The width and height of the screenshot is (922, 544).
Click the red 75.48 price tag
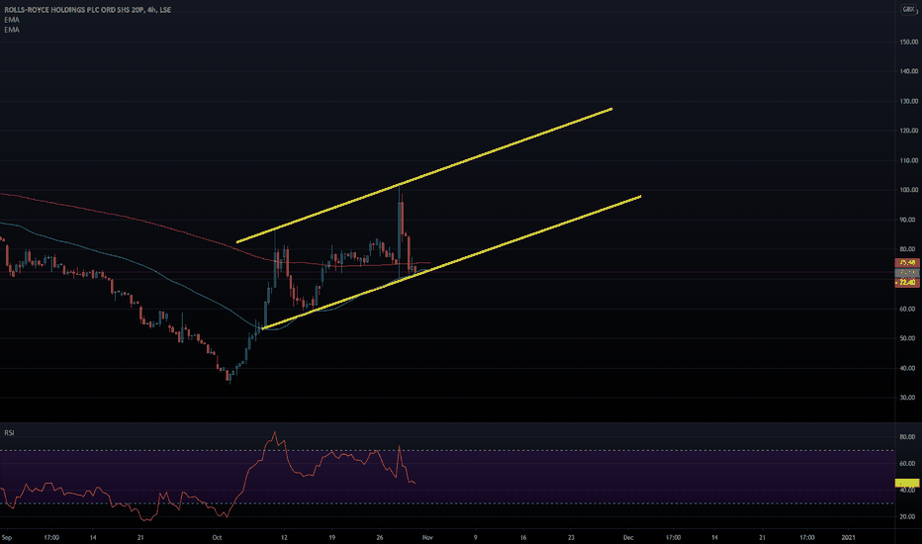click(x=907, y=262)
